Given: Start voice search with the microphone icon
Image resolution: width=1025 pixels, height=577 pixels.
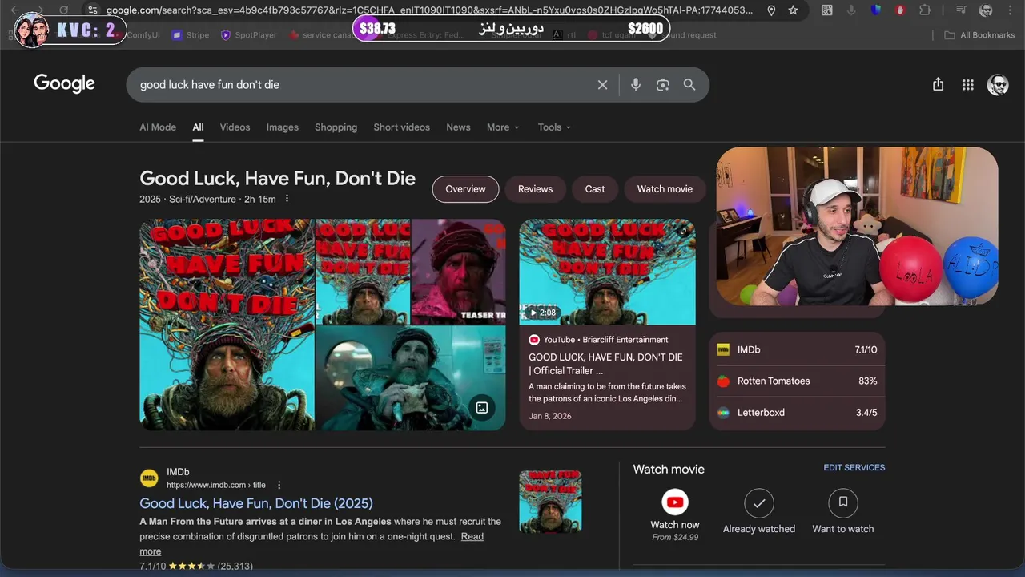Looking at the screenshot, I should pyautogui.click(x=636, y=85).
